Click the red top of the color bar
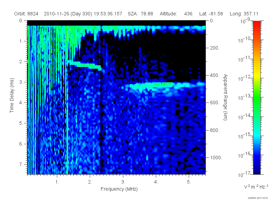 tap(257, 24)
